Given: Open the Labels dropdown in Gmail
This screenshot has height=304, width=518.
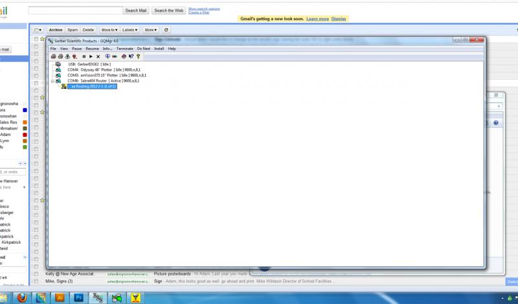Looking at the screenshot, I should pyautogui.click(x=130, y=30).
